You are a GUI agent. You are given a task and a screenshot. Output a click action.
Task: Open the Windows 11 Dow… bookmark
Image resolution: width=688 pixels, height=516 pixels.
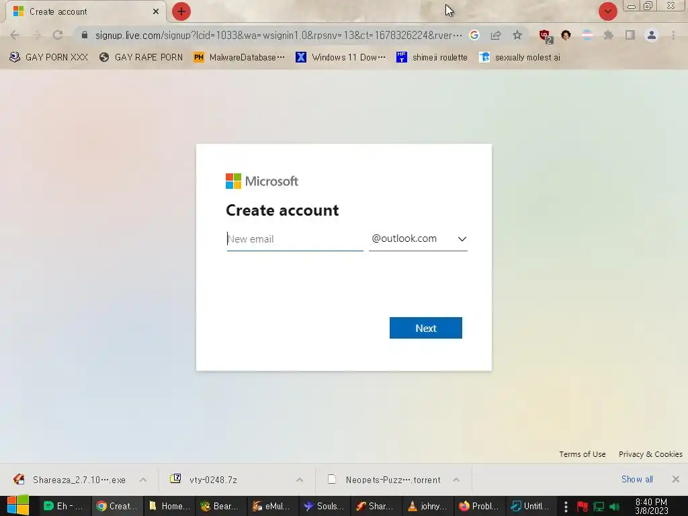(341, 58)
